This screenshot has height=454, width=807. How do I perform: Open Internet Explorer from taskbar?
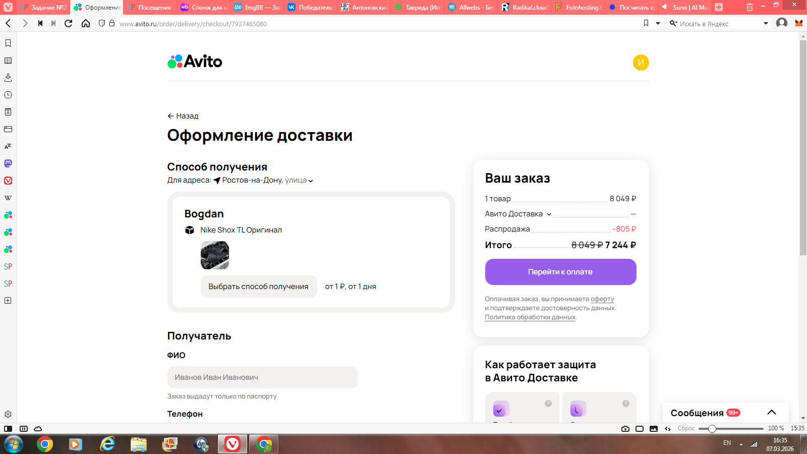107,444
